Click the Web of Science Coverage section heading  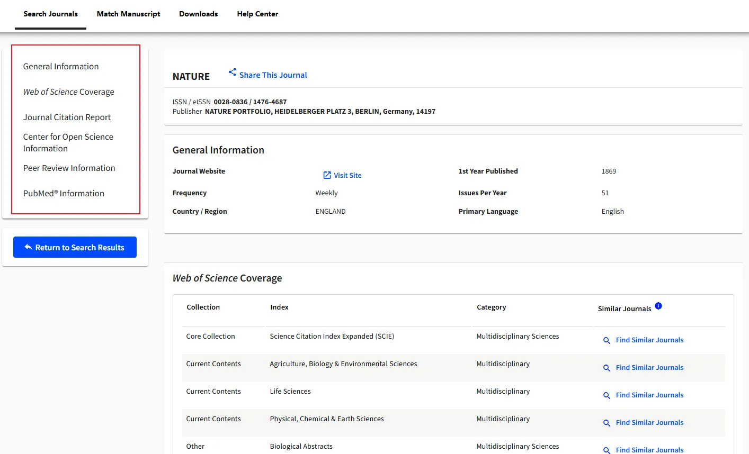pyautogui.click(x=227, y=278)
